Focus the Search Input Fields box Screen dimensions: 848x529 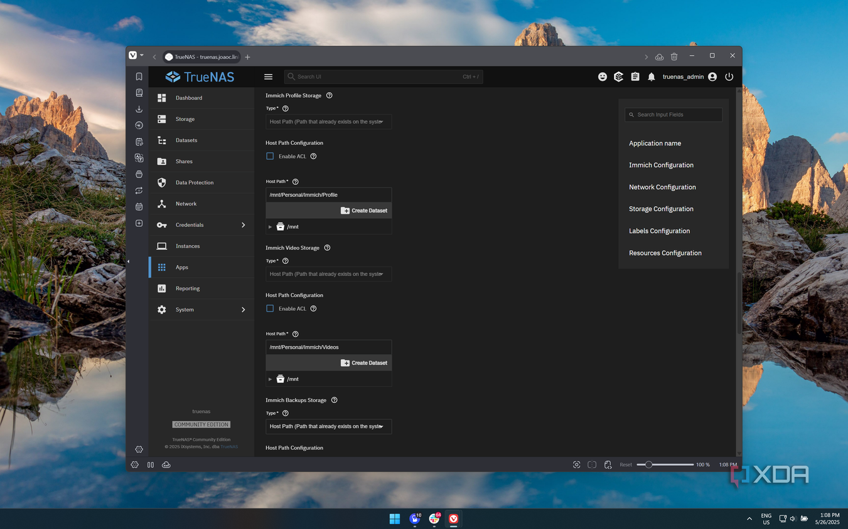(674, 115)
